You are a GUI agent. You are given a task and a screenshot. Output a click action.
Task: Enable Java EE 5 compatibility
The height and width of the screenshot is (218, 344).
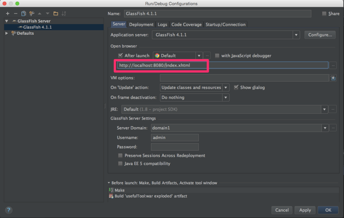tap(120, 163)
